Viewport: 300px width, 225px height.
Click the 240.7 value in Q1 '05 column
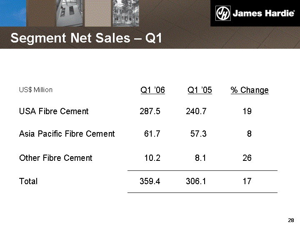tap(196, 112)
